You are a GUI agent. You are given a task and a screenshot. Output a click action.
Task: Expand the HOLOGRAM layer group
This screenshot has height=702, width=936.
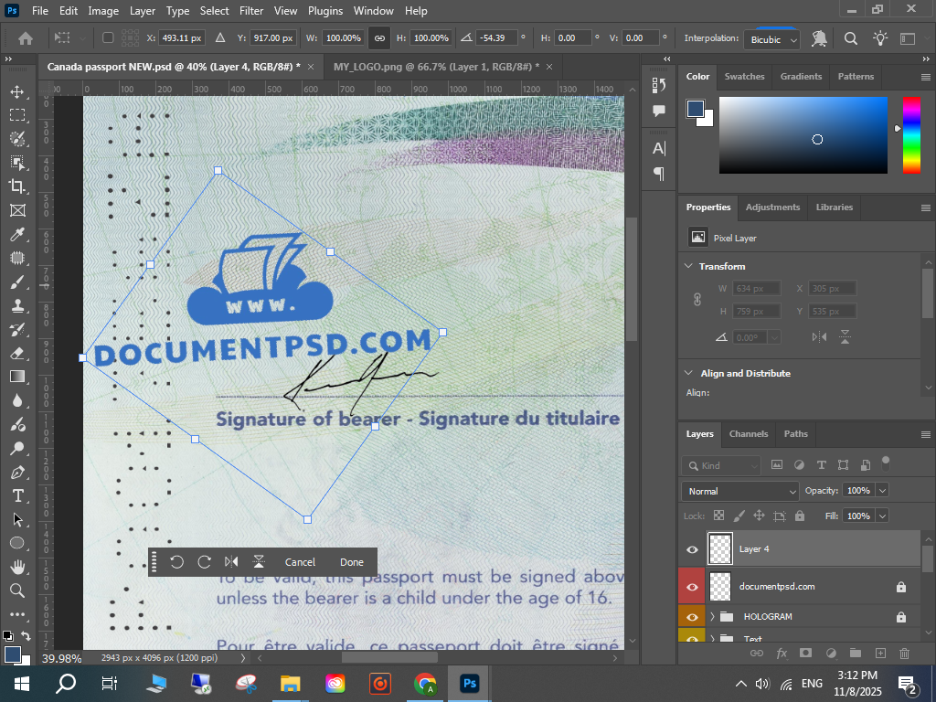point(712,617)
